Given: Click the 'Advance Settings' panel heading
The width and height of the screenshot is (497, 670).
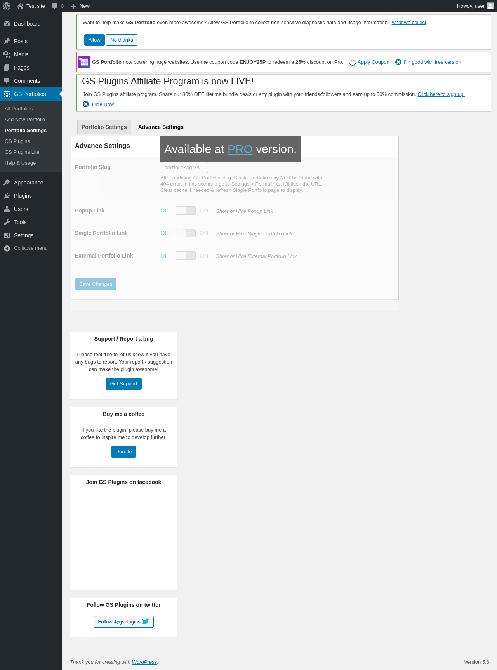Looking at the screenshot, I should (103, 146).
